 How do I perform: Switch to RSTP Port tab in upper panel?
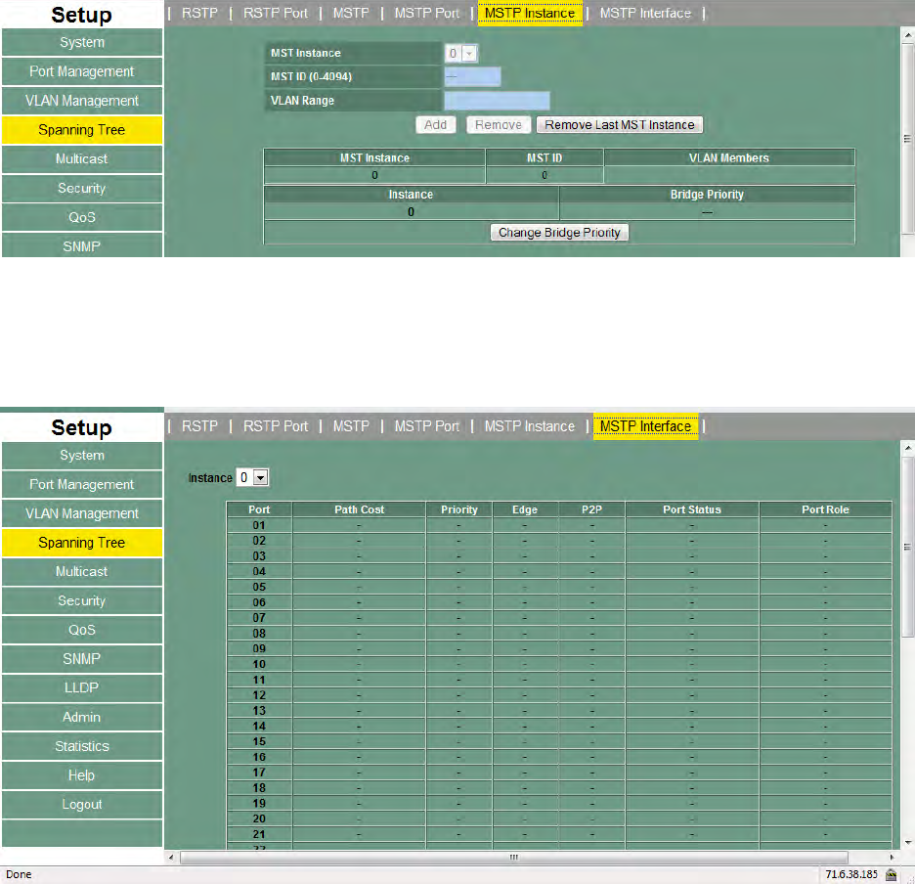[276, 13]
